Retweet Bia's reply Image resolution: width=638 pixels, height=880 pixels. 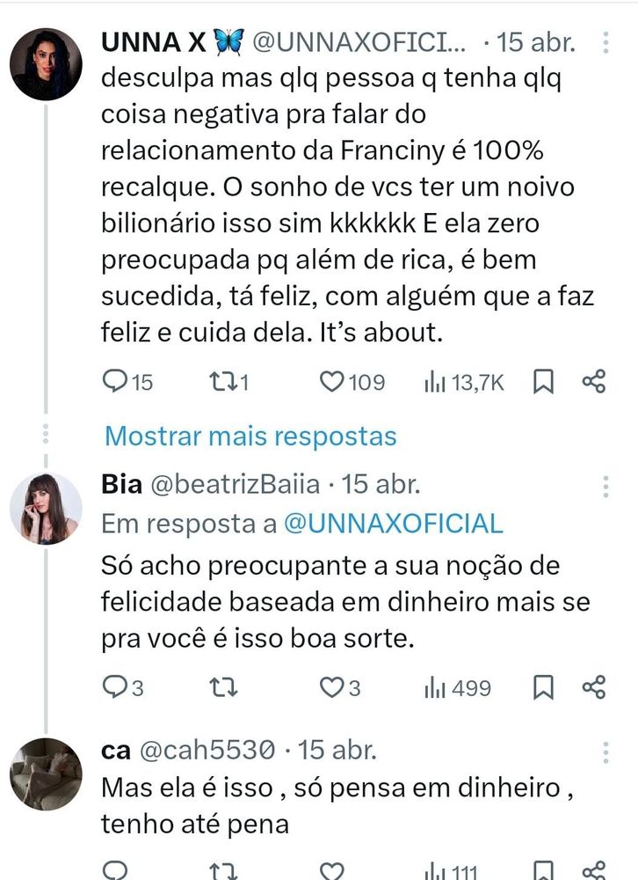click(223, 687)
